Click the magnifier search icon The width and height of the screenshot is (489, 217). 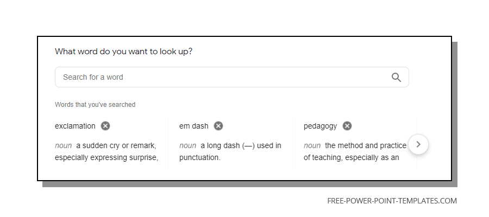tap(396, 77)
